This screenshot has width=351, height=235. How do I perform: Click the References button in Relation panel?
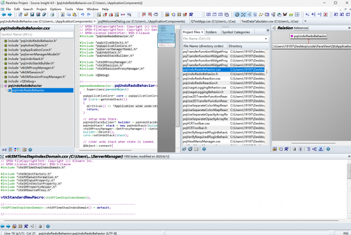[x=301, y=28]
